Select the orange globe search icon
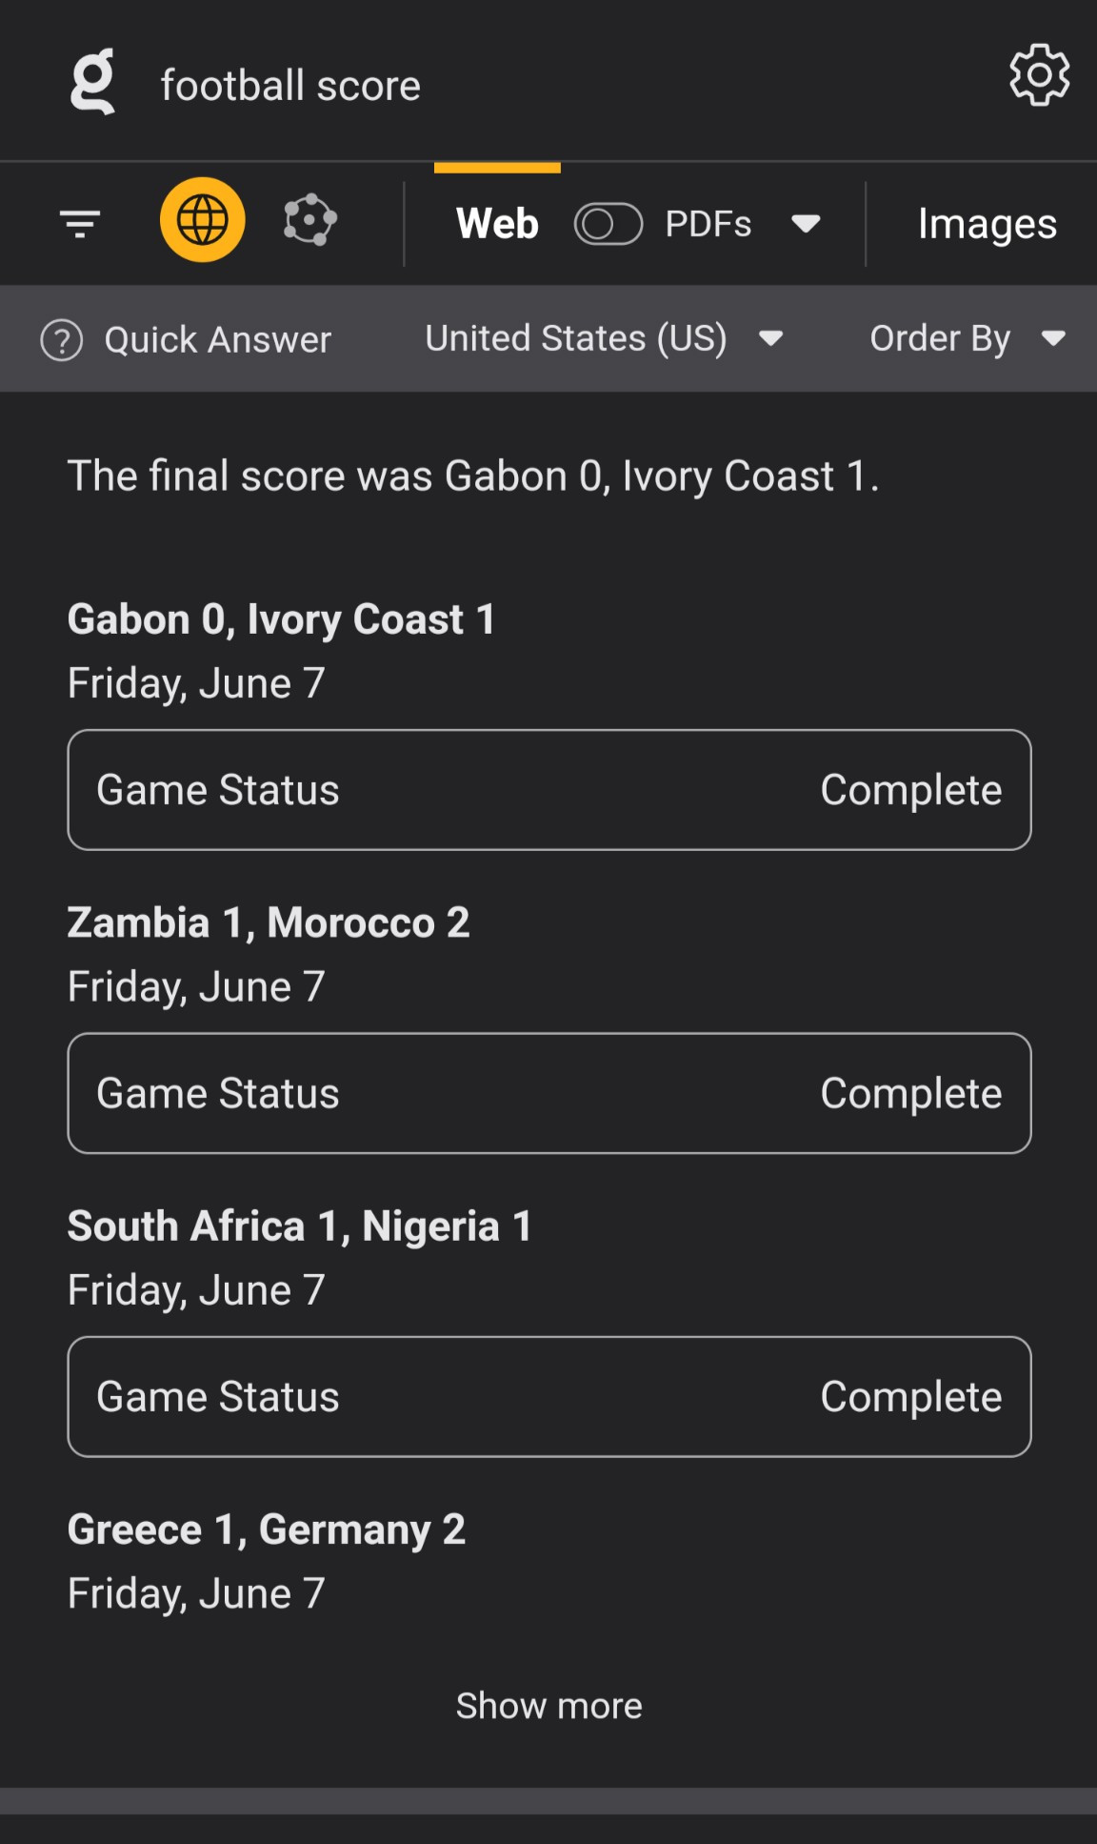This screenshot has height=1844, width=1097. coord(202,220)
